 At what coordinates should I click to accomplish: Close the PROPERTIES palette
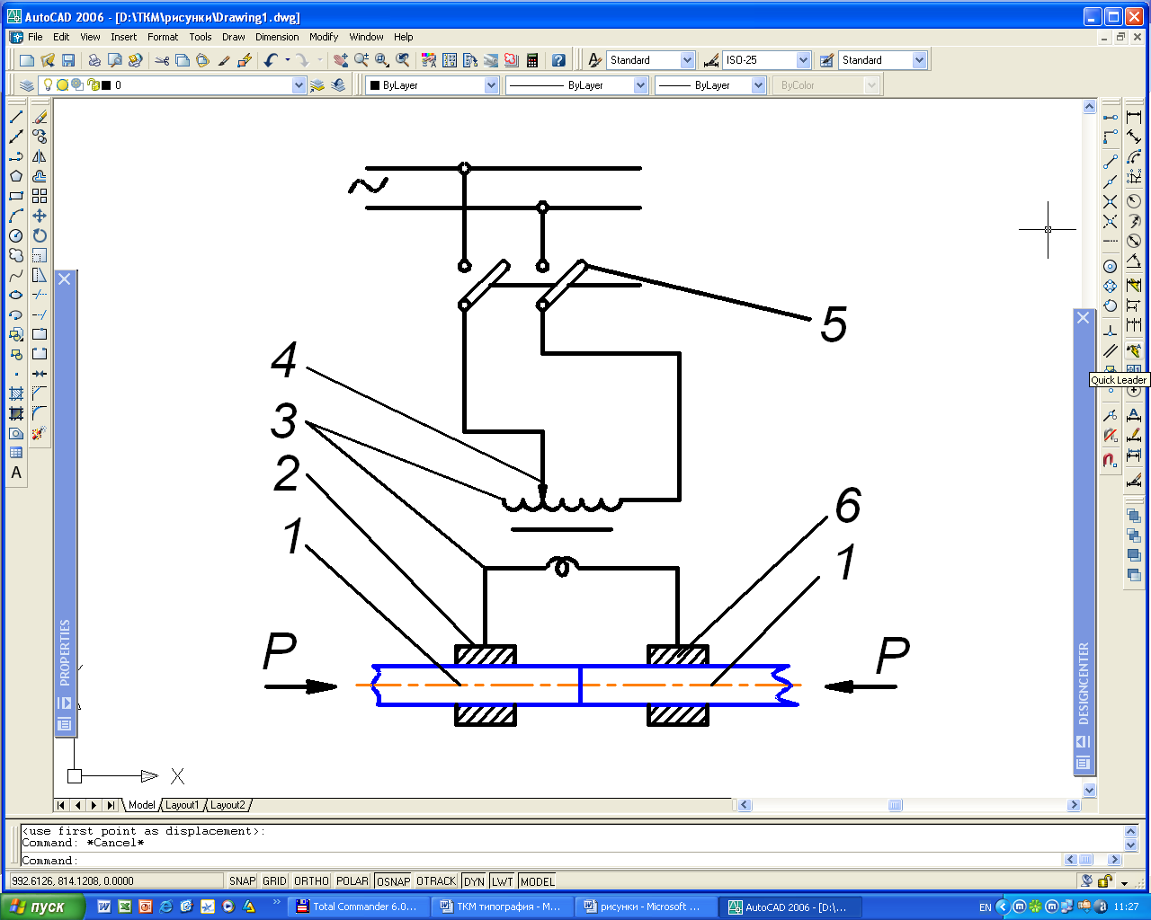pos(64,279)
